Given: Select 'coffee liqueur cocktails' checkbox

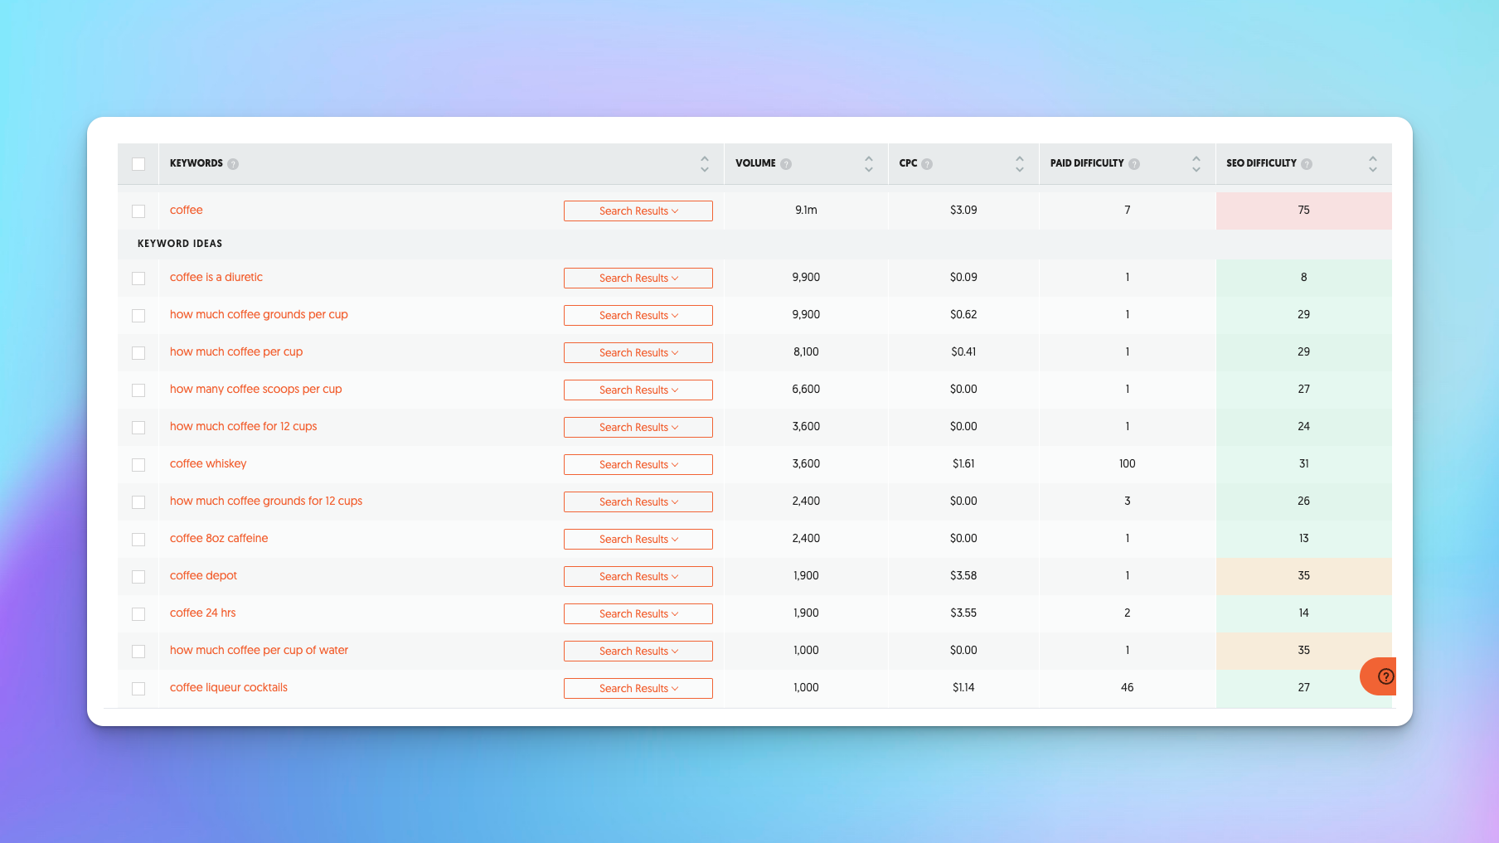Looking at the screenshot, I should point(138,689).
